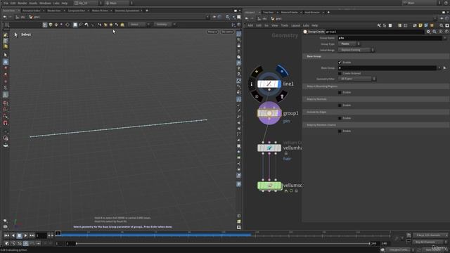This screenshot has width=450, height=253.
Task: Click the red magnet snapping tool
Action: [x=6, y=123]
